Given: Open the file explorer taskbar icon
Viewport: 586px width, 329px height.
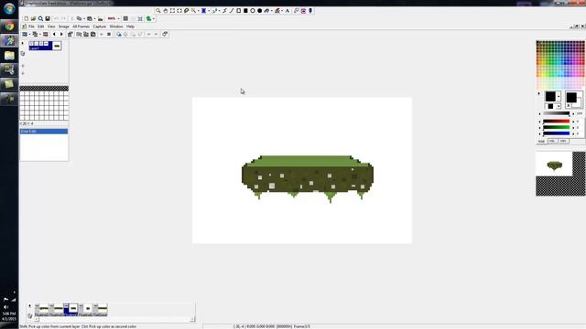Looking at the screenshot, I should pos(9,55).
